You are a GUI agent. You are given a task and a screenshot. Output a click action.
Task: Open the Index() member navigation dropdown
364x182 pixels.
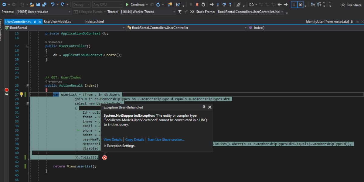pos(306,28)
